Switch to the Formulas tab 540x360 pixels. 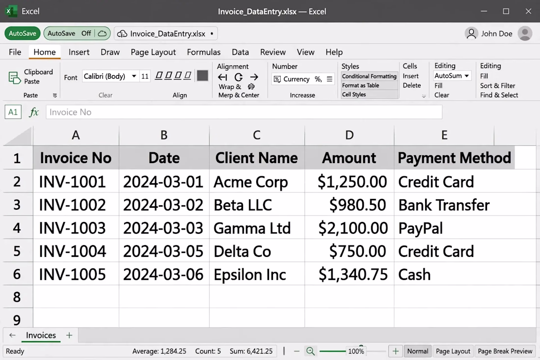[x=204, y=52]
